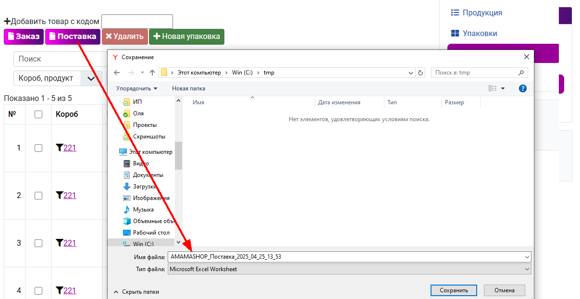Screen dimensions: 580x299
Task: Check the checkbox in row 2
Action: [x=38, y=196]
